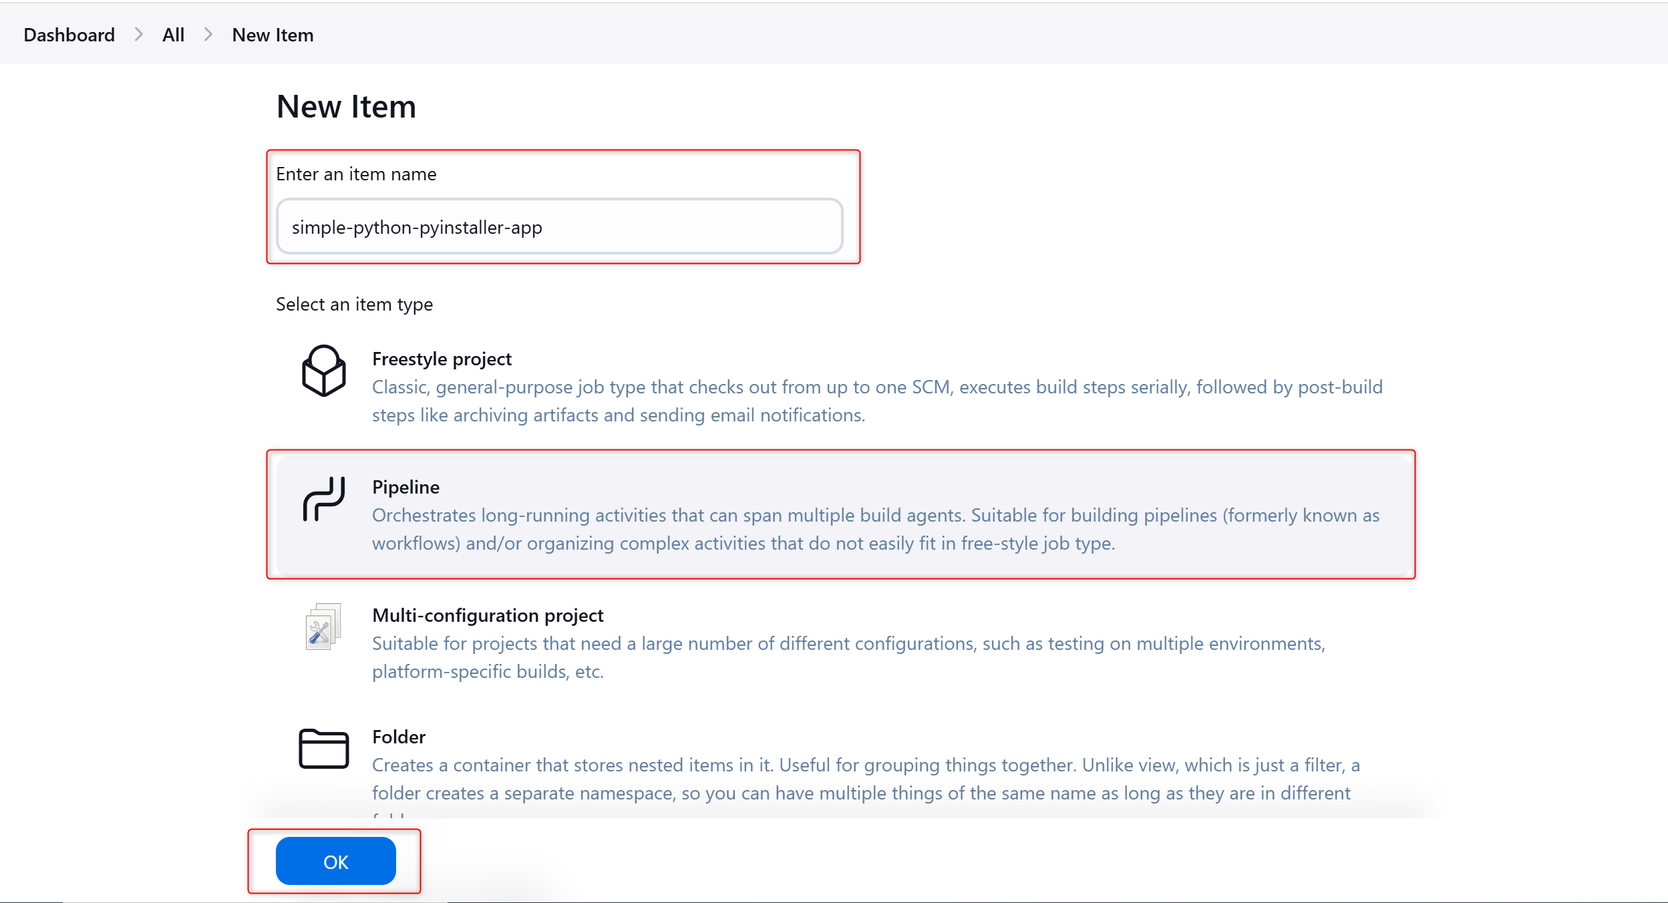Image resolution: width=1668 pixels, height=903 pixels.
Task: Focus the item name input field
Action: click(560, 226)
